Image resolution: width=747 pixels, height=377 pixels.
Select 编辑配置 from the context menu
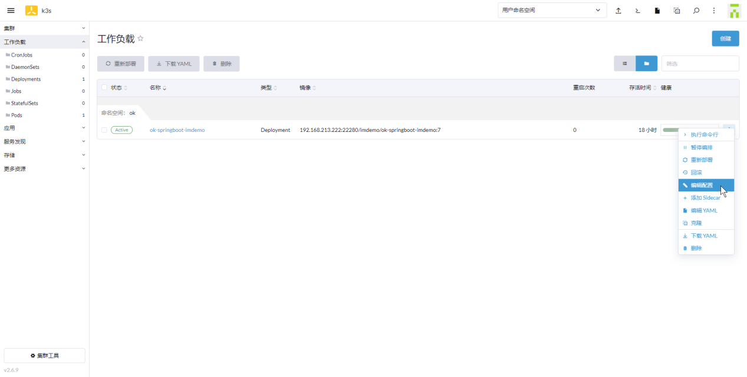pyautogui.click(x=702, y=186)
